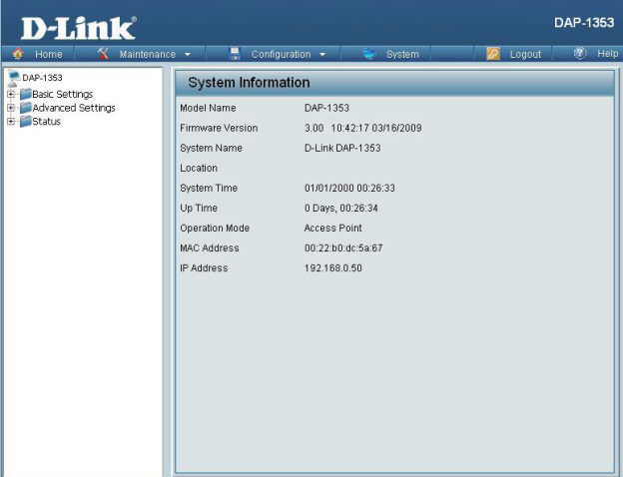Click the Location label
The height and width of the screenshot is (477, 623).
[199, 168]
